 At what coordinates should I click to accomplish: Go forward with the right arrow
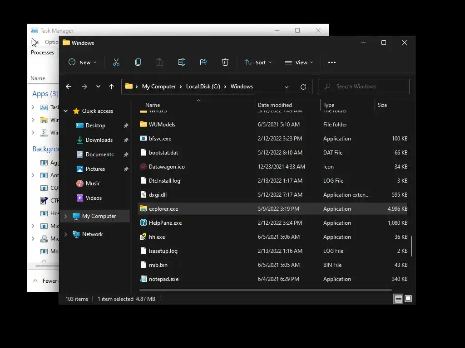pyautogui.click(x=84, y=87)
